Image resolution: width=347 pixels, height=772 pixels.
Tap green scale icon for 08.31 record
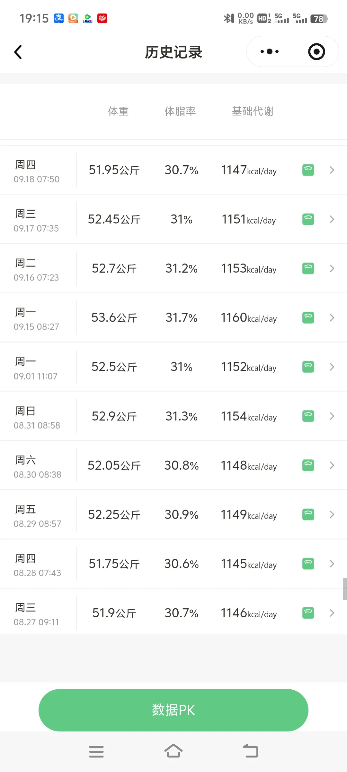pos(308,416)
